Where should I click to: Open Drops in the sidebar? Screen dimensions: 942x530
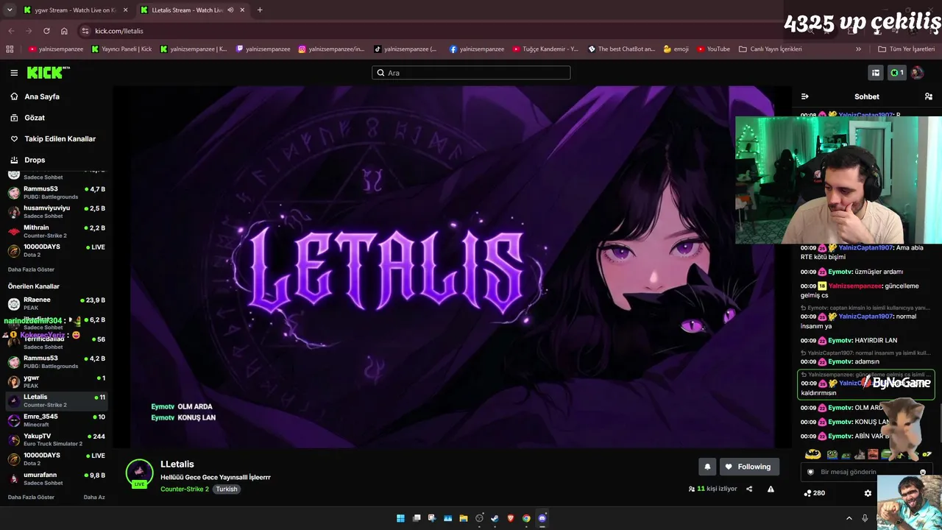(x=35, y=160)
